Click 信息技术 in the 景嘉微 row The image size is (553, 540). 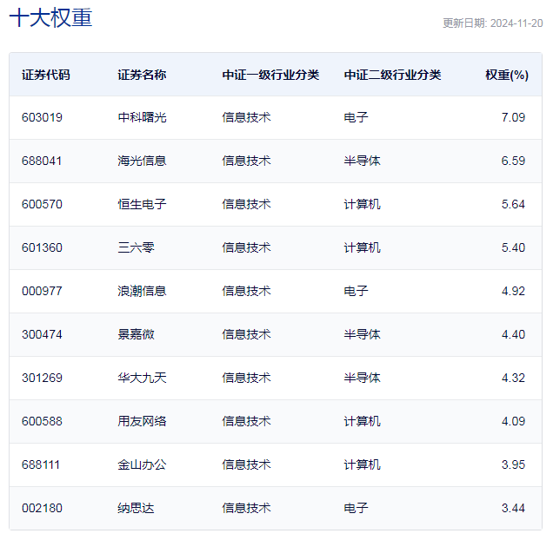click(x=246, y=334)
